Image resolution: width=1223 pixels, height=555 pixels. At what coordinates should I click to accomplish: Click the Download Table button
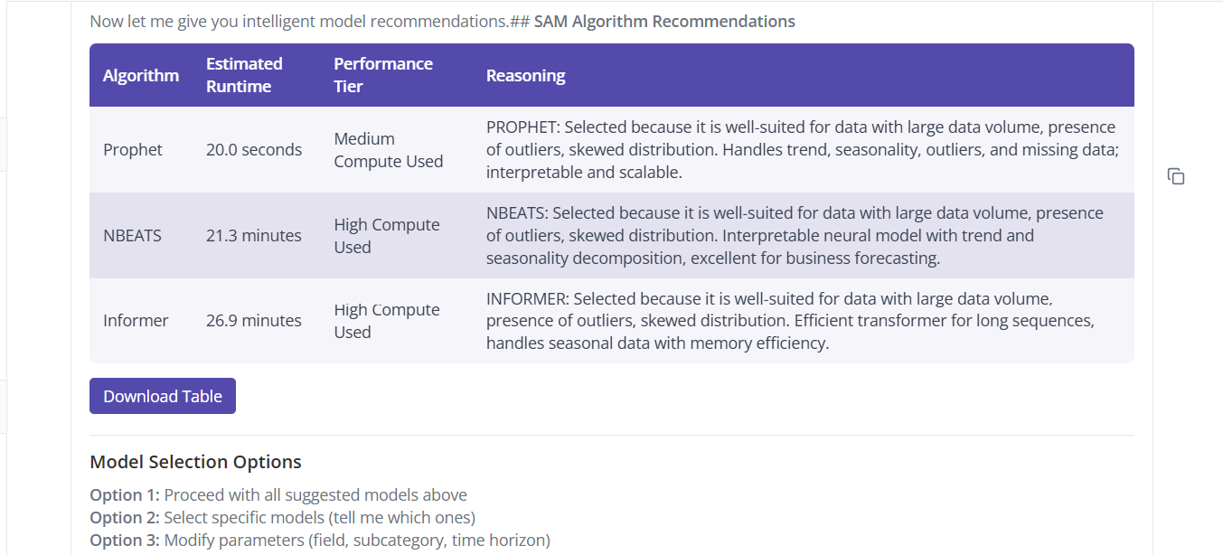[x=163, y=396]
